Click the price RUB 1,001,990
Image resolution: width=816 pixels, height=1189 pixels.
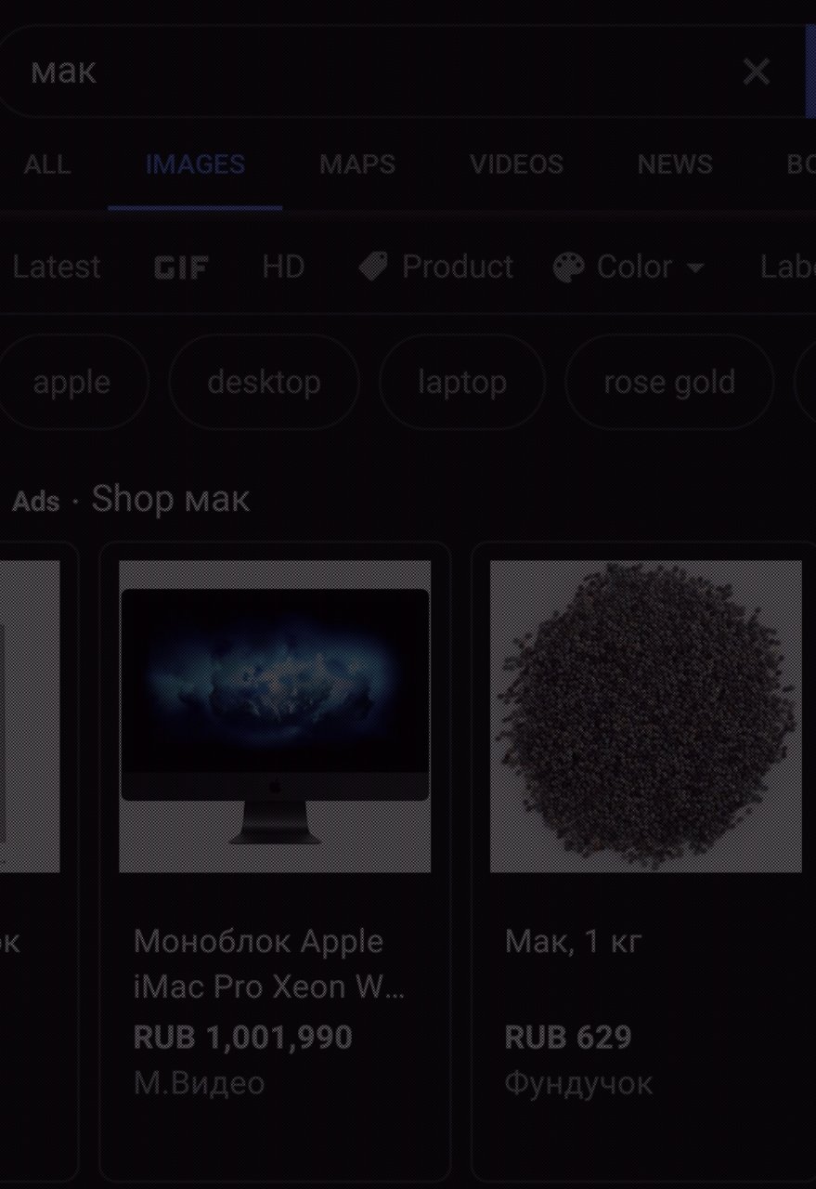[243, 1037]
